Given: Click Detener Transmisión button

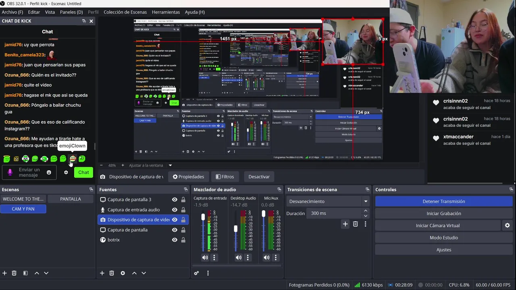Looking at the screenshot, I should pos(444,201).
